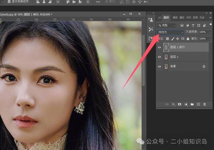
Task: Expand the 不透明度 opacity dropdown arrow
Action: click(x=210, y=32)
